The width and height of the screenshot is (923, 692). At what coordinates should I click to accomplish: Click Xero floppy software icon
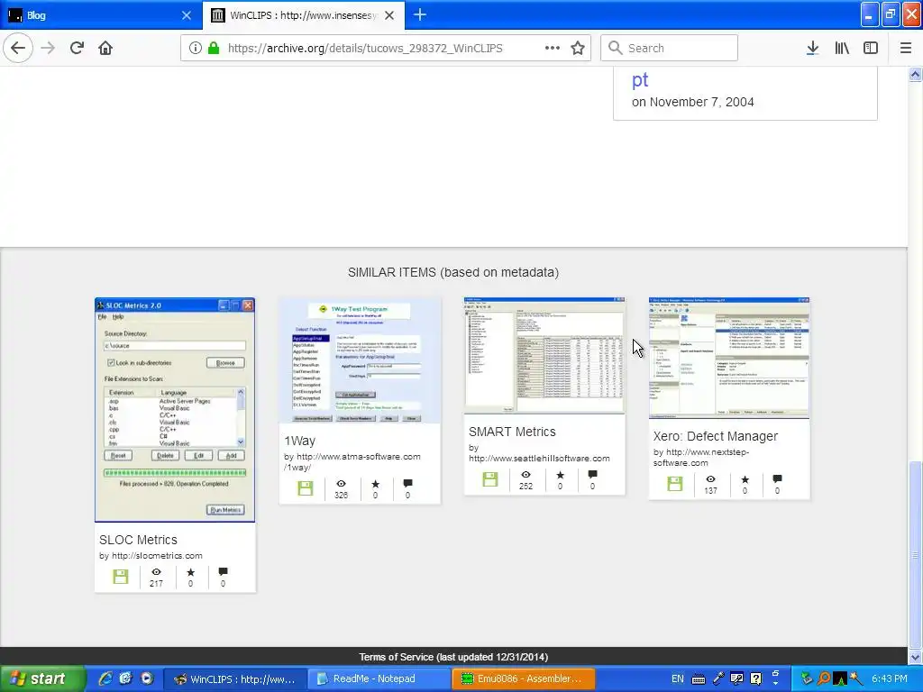click(x=674, y=484)
